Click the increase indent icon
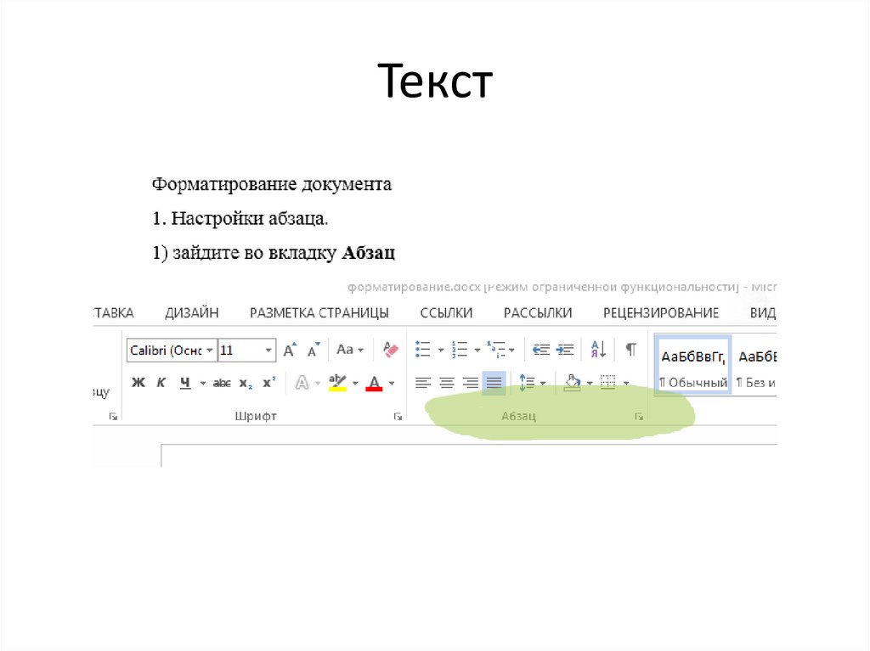This screenshot has width=870, height=651. point(565,350)
